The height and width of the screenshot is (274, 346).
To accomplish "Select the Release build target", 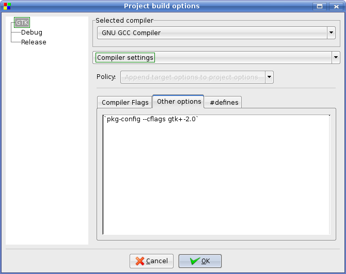I will [x=34, y=42].
